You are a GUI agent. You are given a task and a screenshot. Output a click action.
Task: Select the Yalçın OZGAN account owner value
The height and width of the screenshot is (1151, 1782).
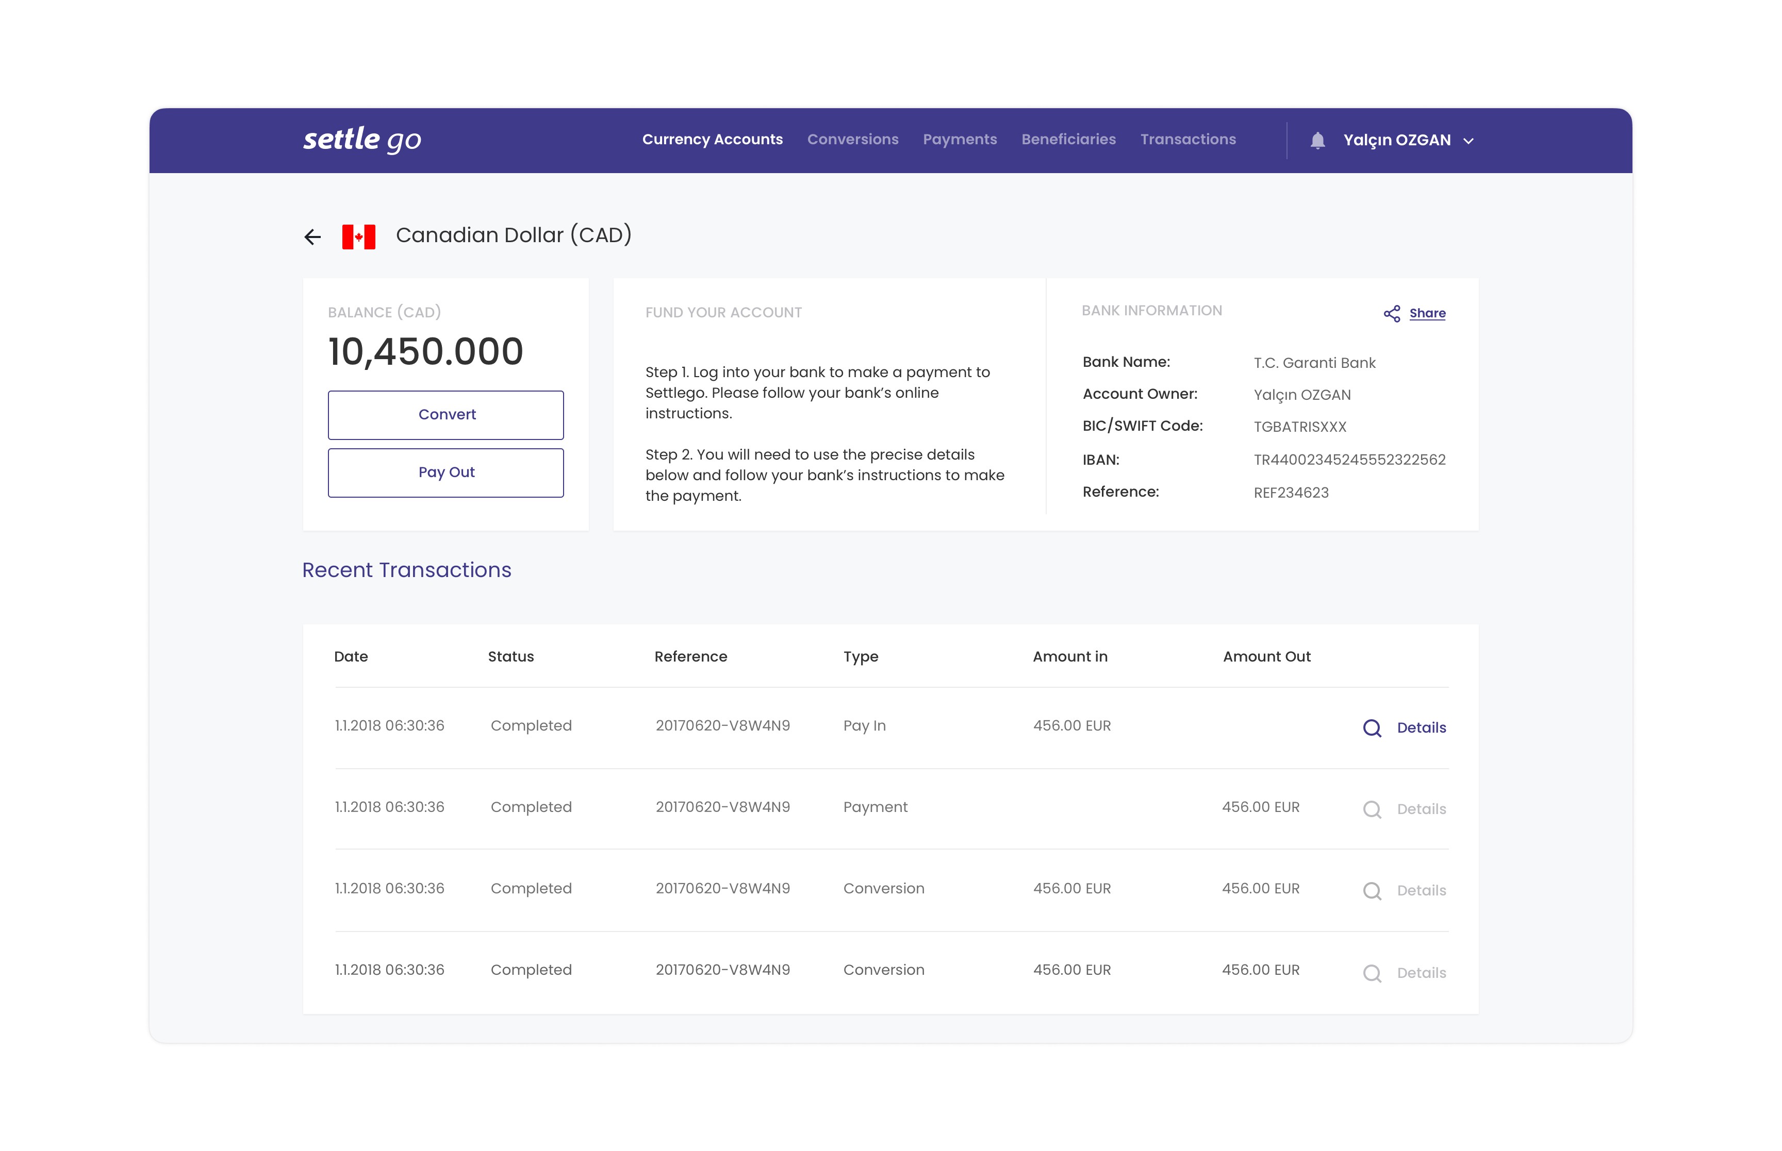pos(1302,395)
